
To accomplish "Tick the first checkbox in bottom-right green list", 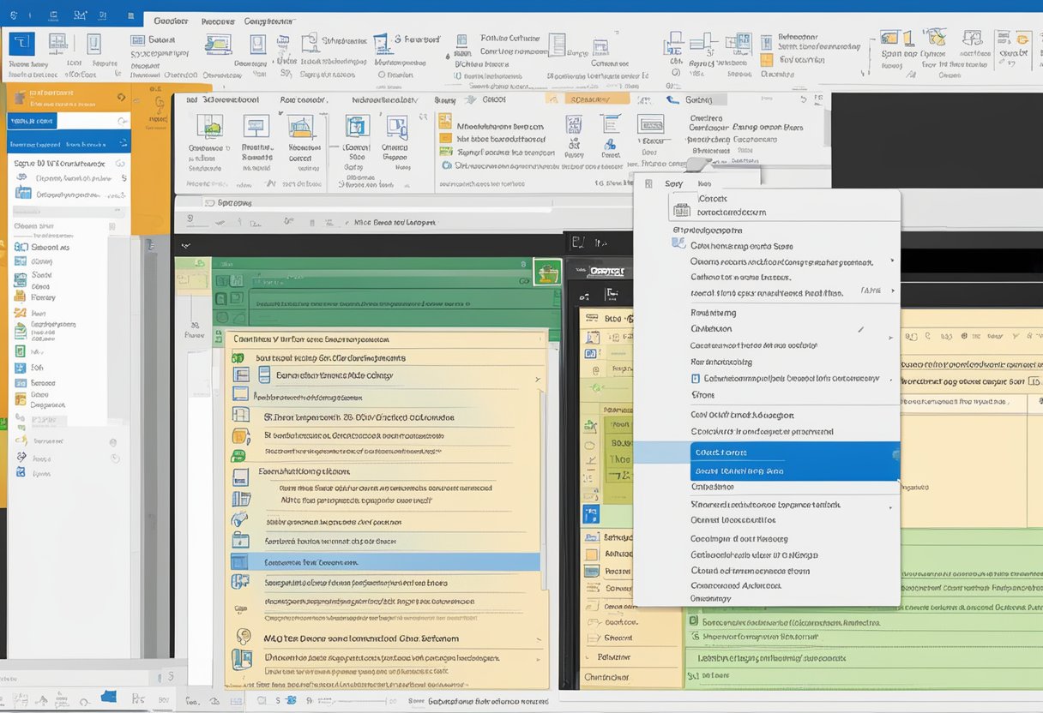I will tap(692, 622).
